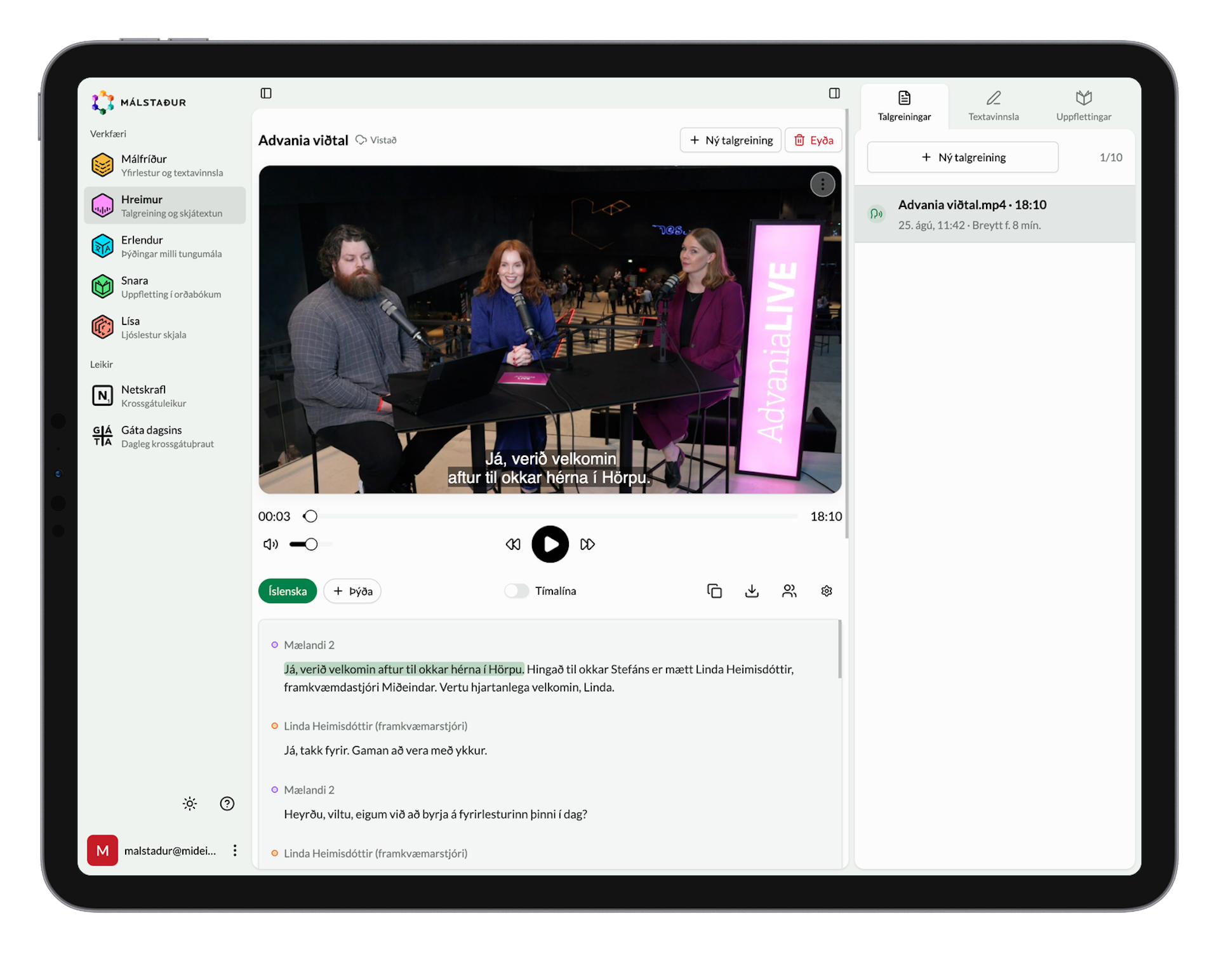Open Snara dictionary lookup tool
The height and width of the screenshot is (953, 1219).
pyautogui.click(x=164, y=287)
